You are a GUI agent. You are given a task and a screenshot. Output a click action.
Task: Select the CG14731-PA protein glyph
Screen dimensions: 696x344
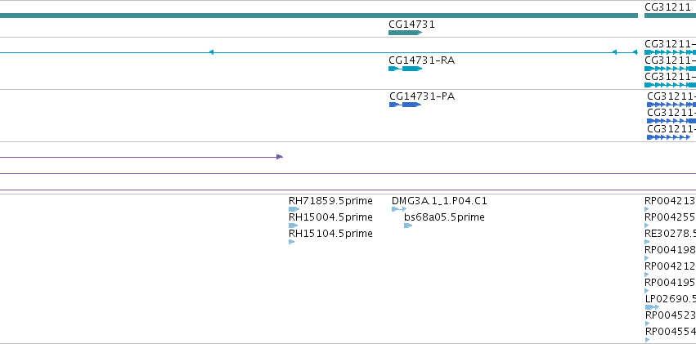click(405, 105)
